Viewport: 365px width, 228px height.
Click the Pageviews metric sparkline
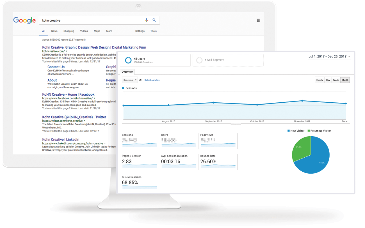tap(218, 145)
